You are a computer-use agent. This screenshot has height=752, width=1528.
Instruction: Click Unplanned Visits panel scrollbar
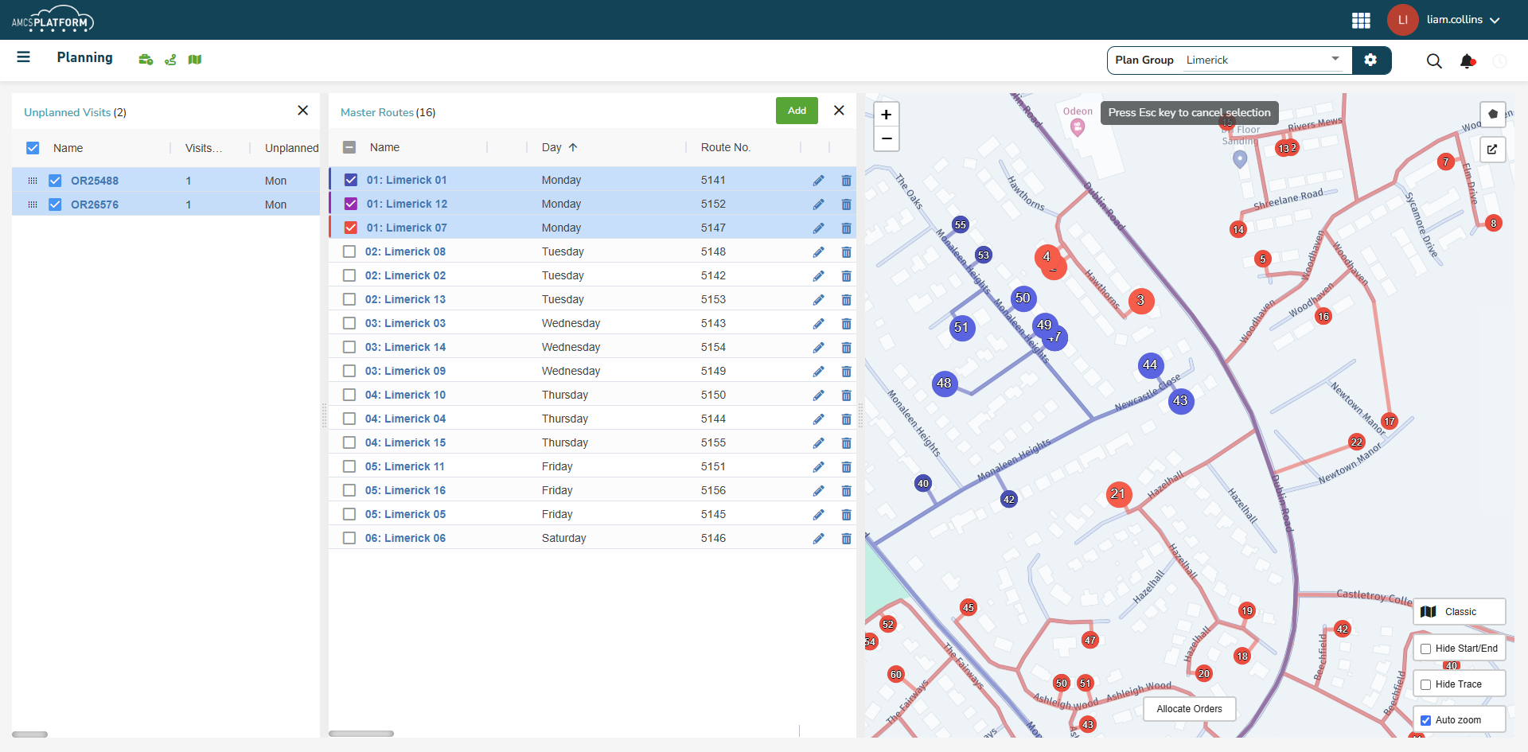tap(30, 734)
